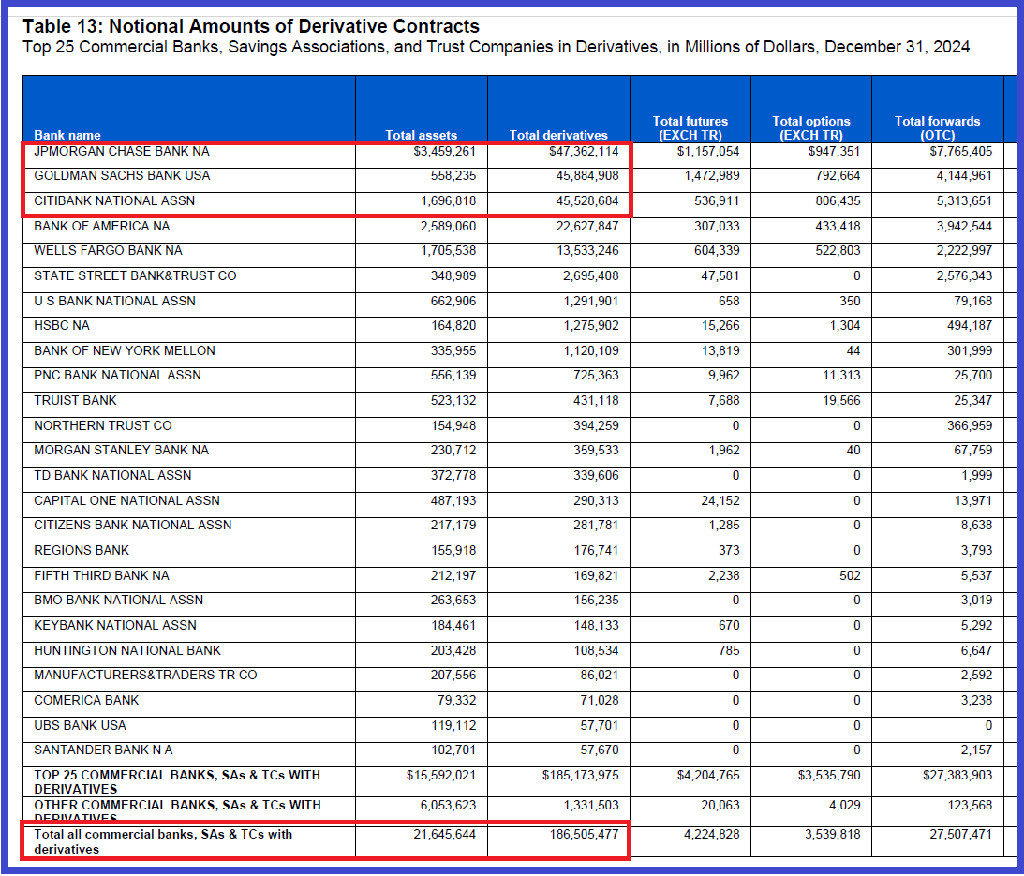
Task: Click JPMorgan's total derivatives value $47,362,114
Action: click(584, 152)
